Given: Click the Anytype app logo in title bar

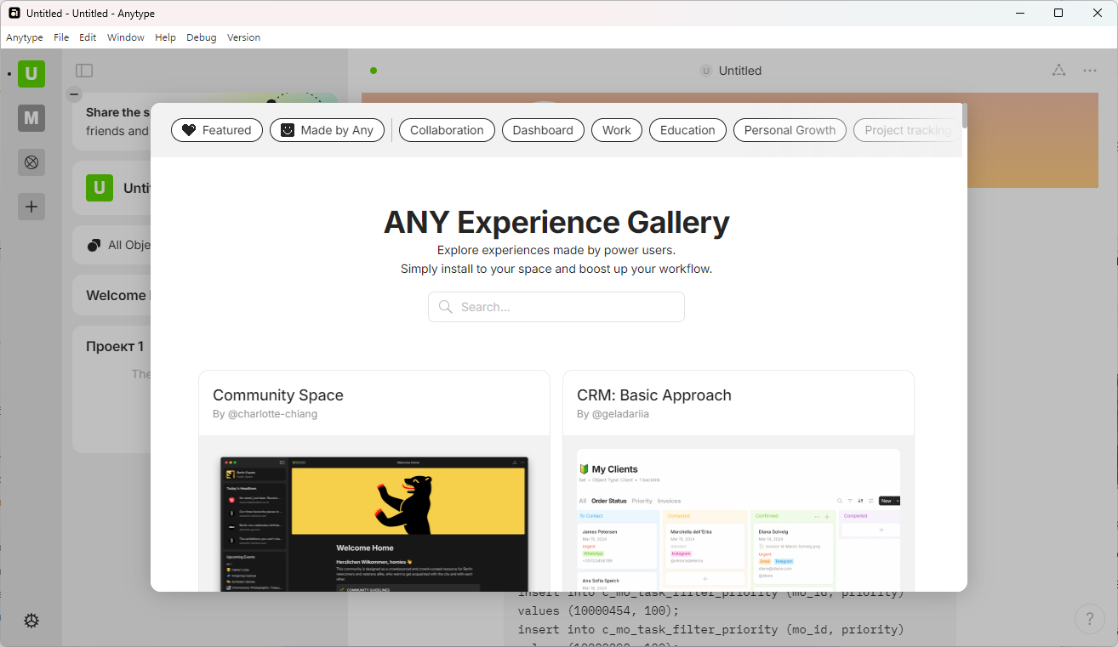Looking at the screenshot, I should click(x=14, y=13).
